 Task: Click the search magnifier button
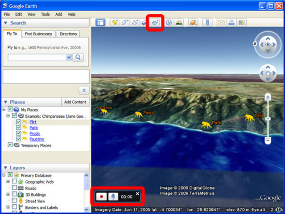[x=78, y=58]
